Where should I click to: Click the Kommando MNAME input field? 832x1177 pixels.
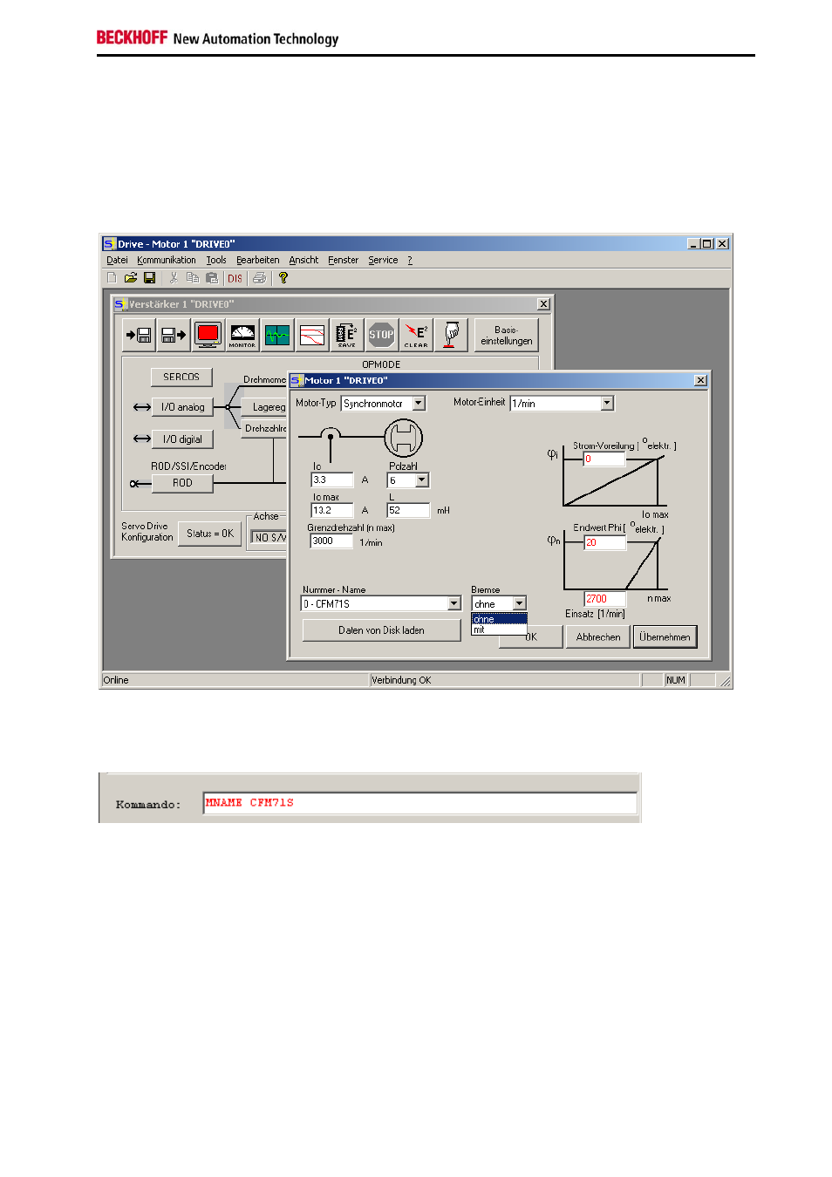(420, 803)
